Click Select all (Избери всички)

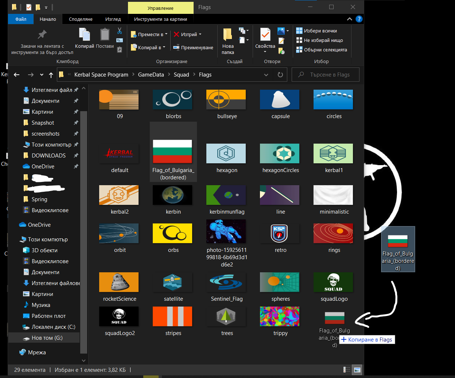(316, 31)
